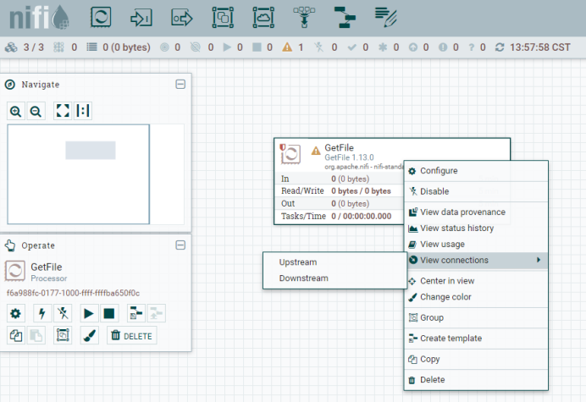Image resolution: width=586 pixels, height=402 pixels.
Task: Choose View data provenance menu item
Action: tap(476, 212)
